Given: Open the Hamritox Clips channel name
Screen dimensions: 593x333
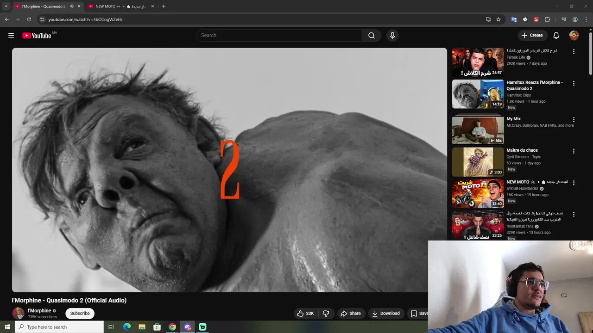Looking at the screenshot, I should point(518,95).
